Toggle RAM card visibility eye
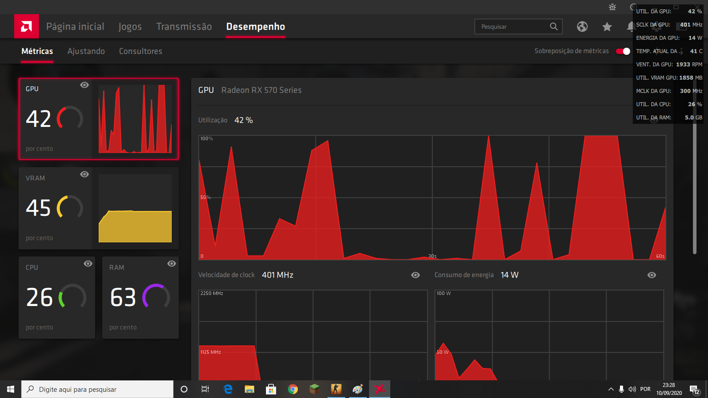The height and width of the screenshot is (398, 708). click(172, 264)
